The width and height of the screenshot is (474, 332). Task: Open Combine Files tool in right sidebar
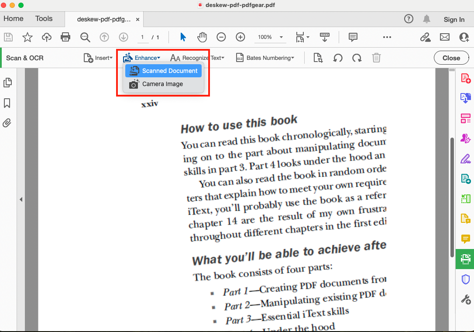coord(466,98)
